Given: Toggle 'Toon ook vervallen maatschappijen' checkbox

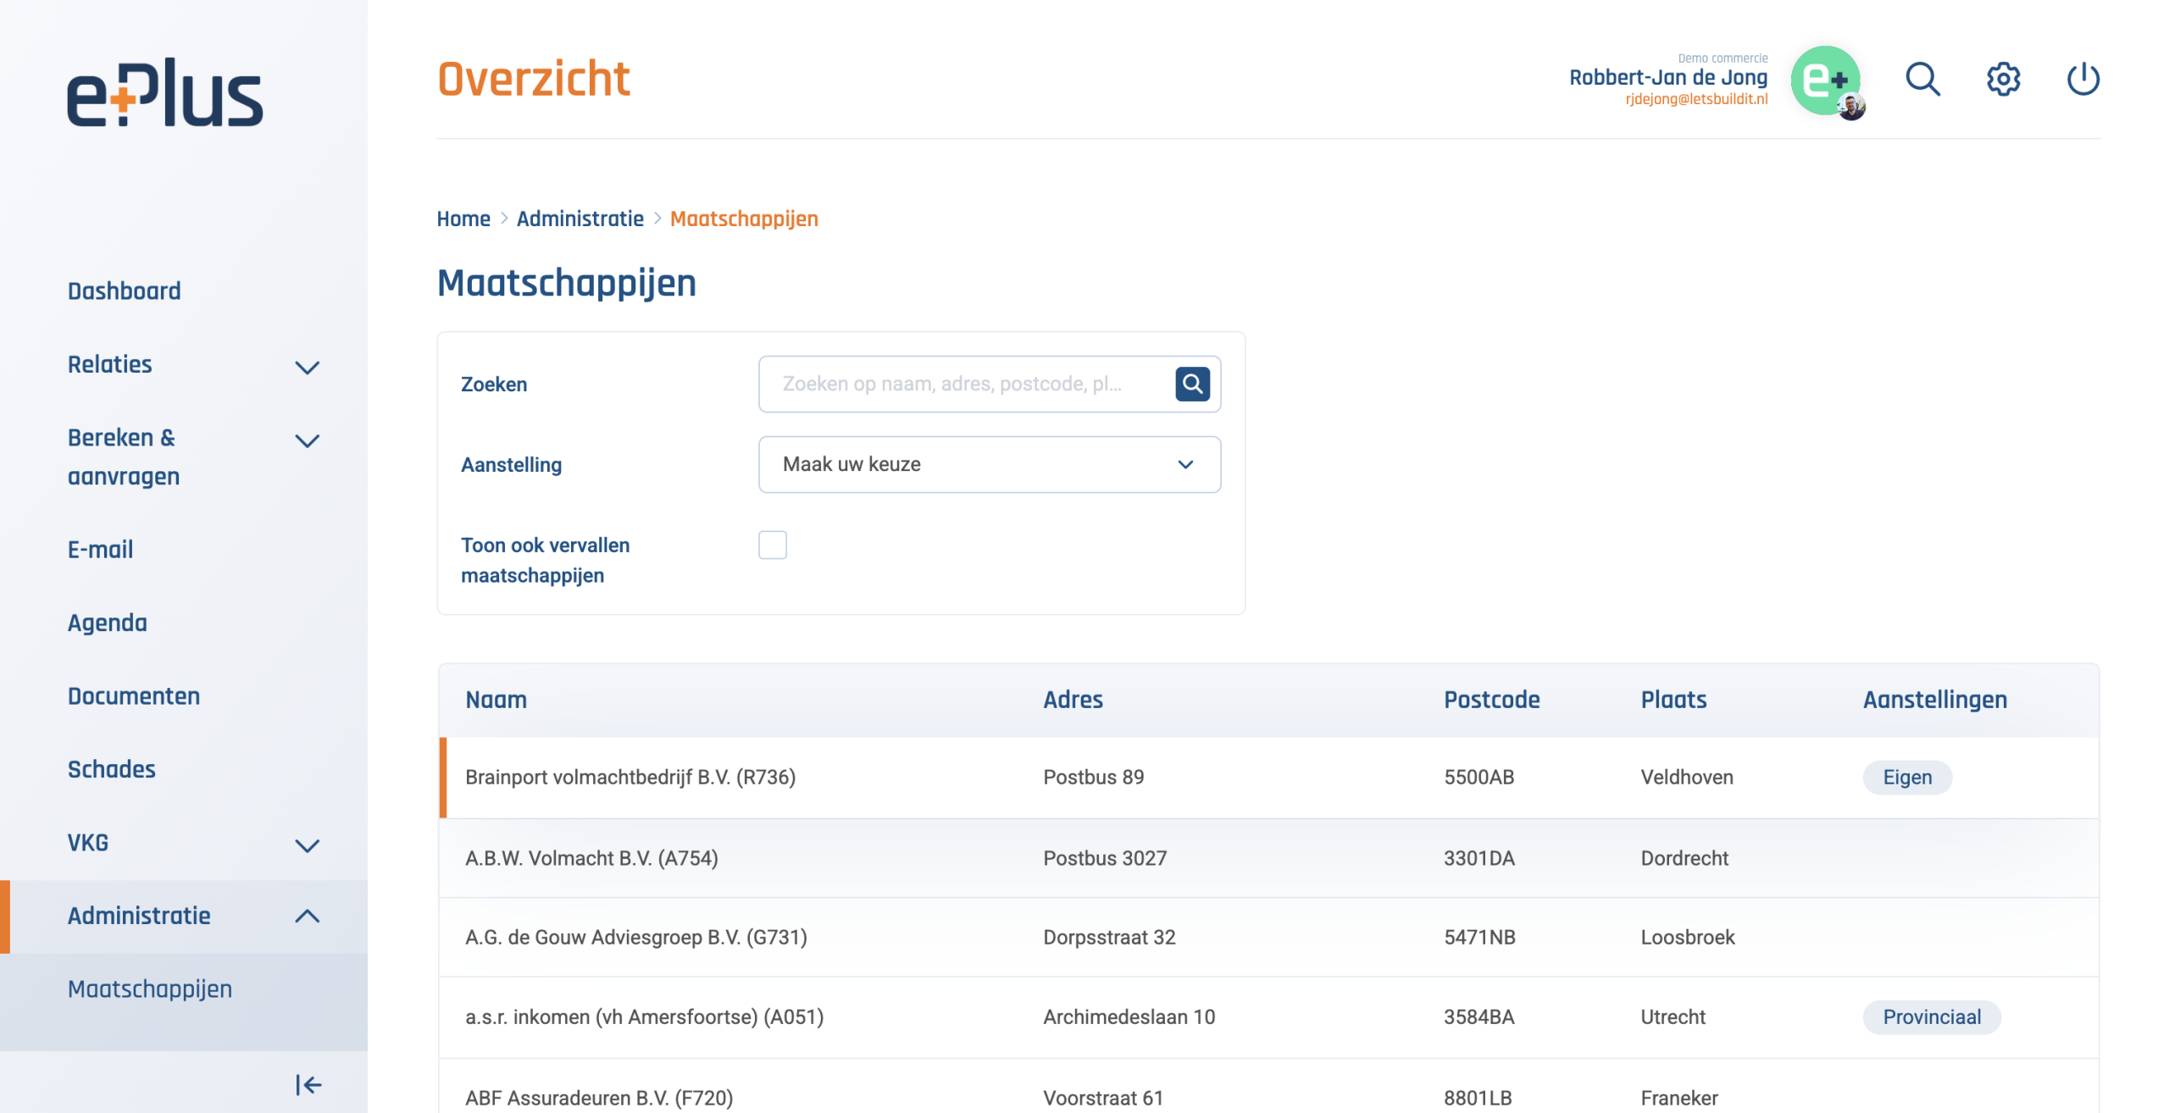Looking at the screenshot, I should coord(772,545).
